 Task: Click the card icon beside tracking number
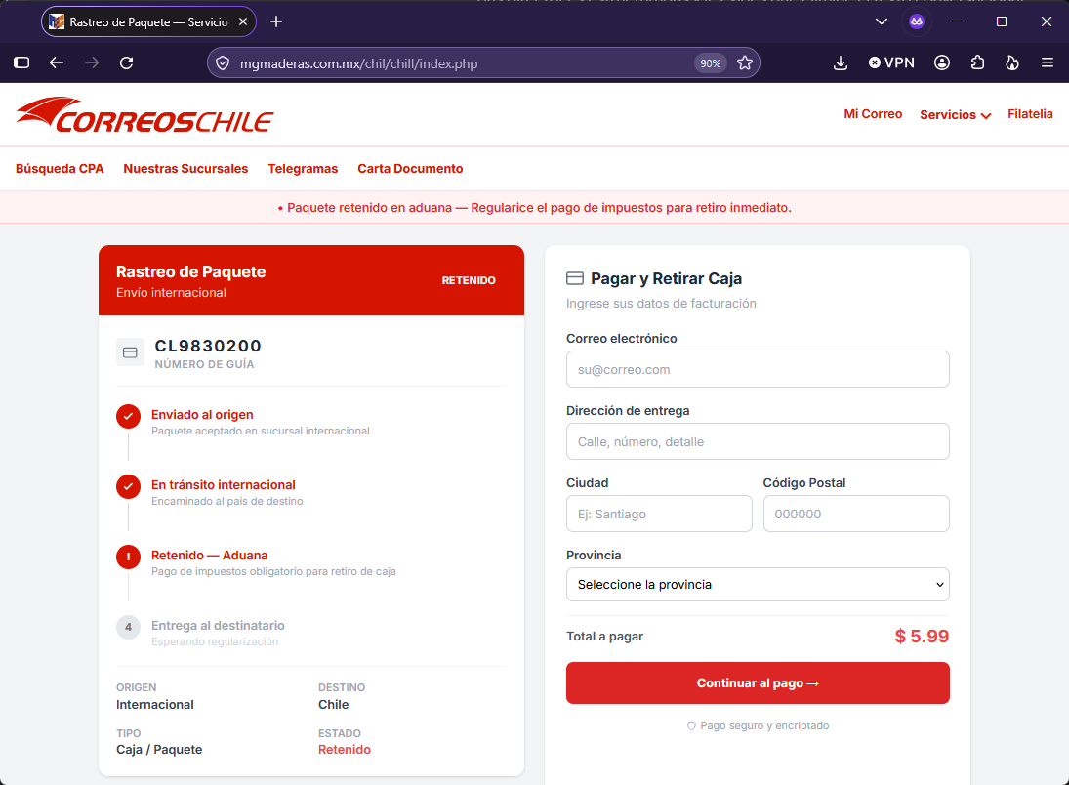(130, 352)
